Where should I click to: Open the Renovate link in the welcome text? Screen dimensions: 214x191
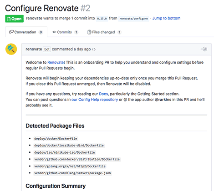[x=56, y=62]
